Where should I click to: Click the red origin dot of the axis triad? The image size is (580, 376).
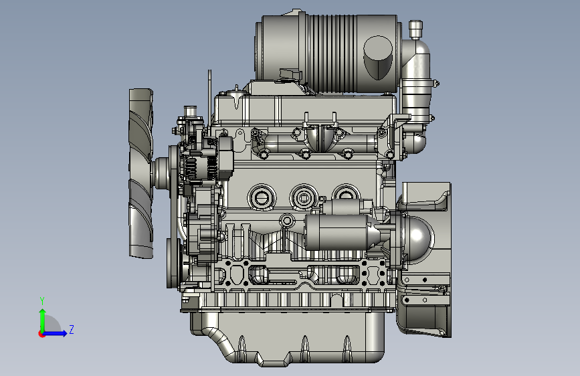[x=41, y=334]
